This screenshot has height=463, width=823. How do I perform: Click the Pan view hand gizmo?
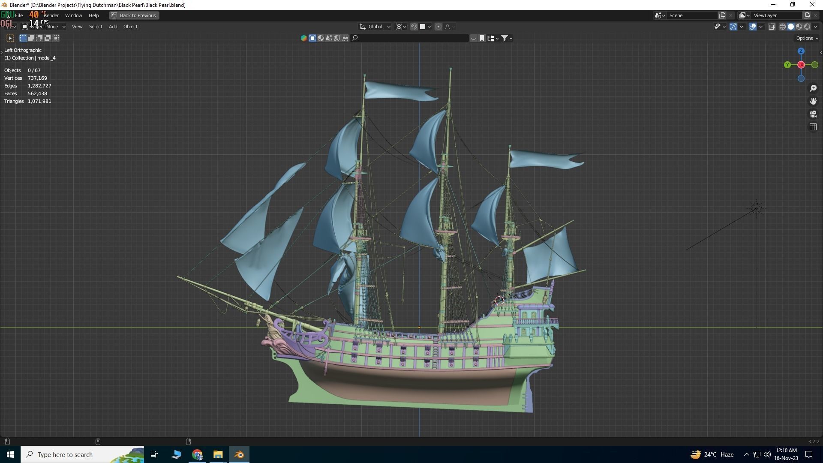813,101
